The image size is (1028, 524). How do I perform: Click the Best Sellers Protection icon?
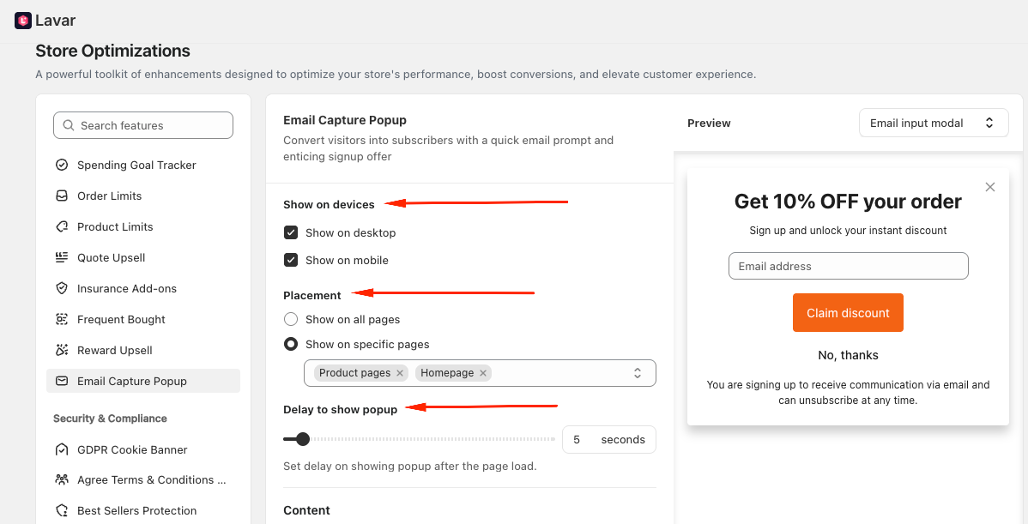tap(62, 510)
